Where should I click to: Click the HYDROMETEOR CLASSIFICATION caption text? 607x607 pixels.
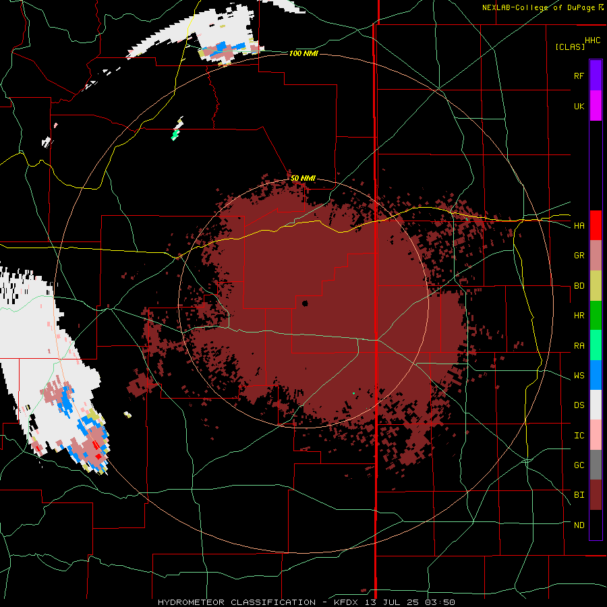point(237,602)
